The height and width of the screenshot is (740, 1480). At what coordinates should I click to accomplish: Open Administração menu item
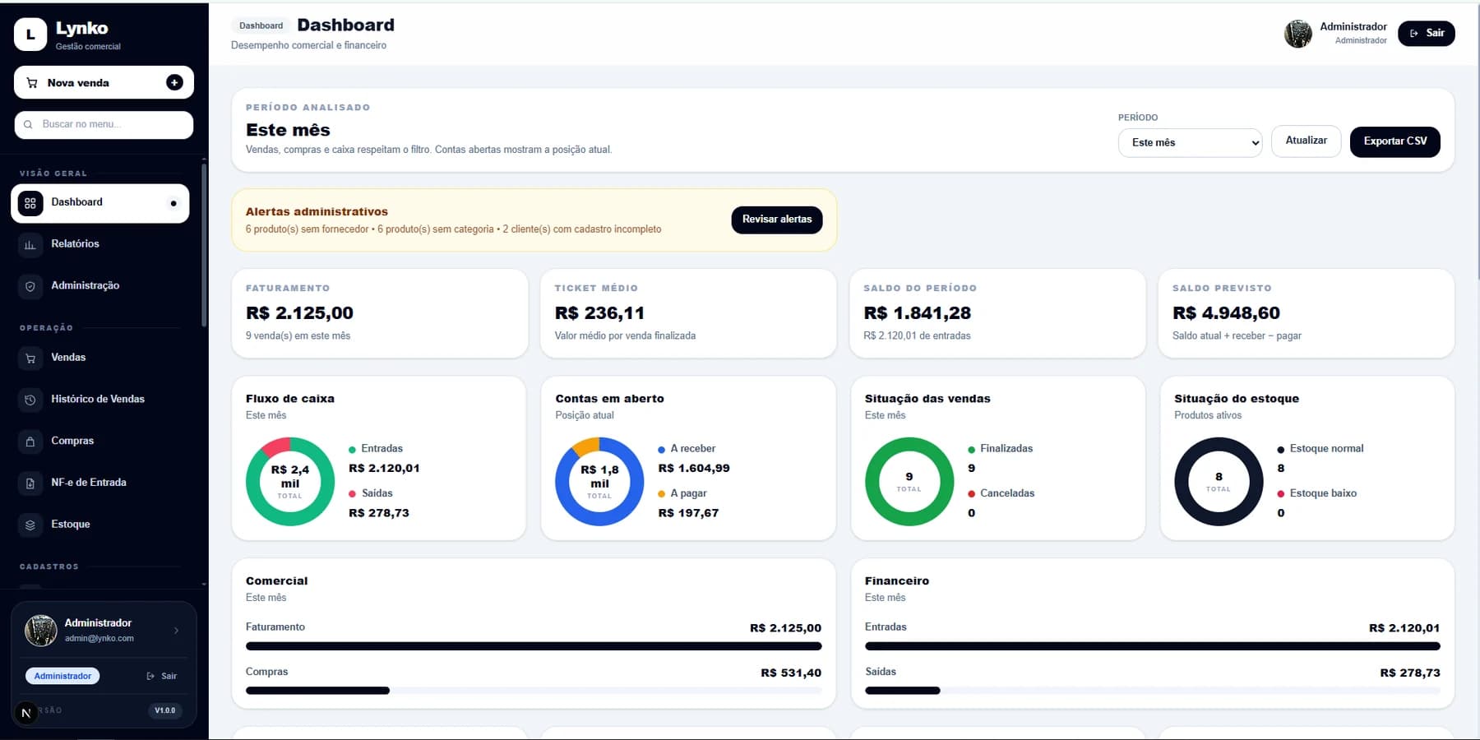point(100,286)
